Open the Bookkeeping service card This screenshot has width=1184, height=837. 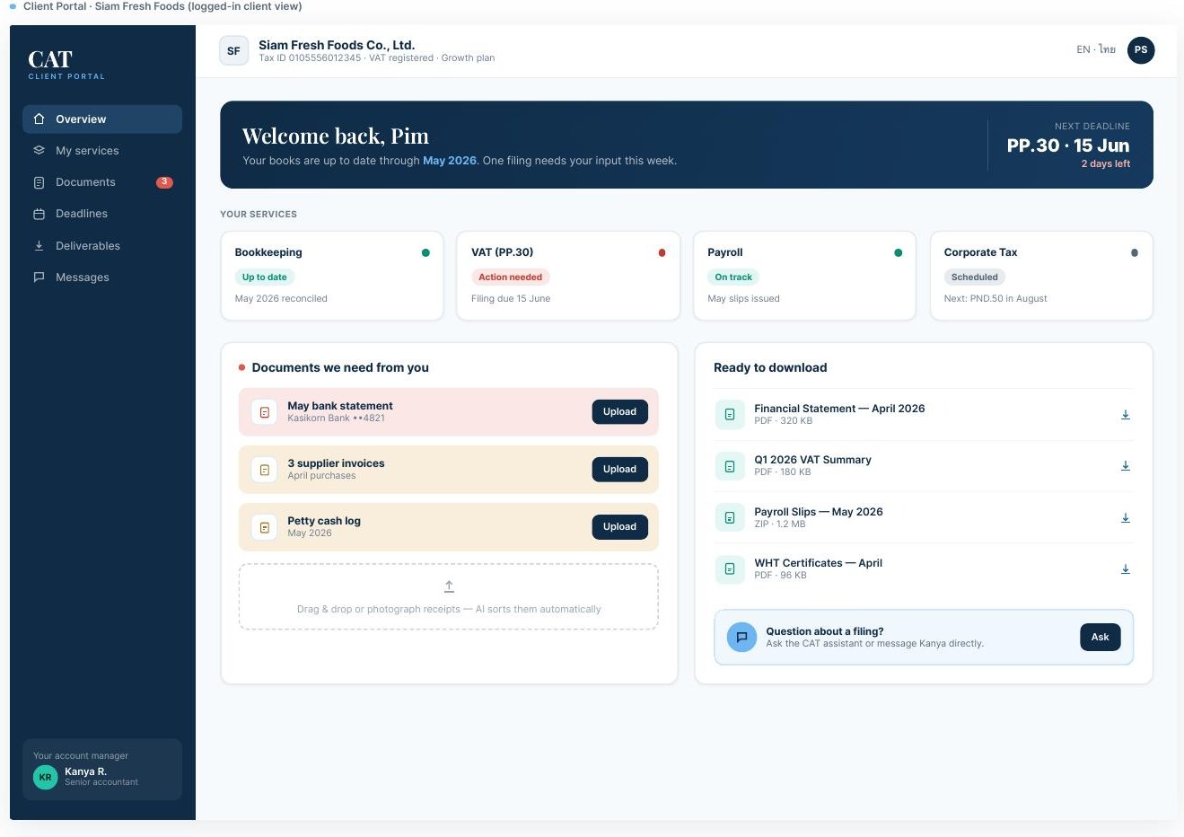[332, 276]
